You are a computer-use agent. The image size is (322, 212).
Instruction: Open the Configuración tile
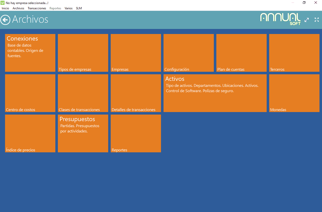point(189,53)
